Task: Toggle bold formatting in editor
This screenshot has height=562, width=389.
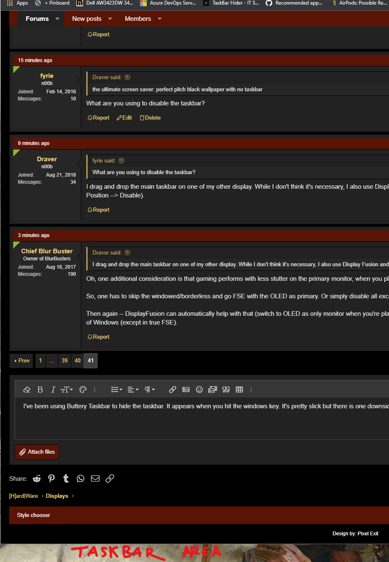Action: click(x=40, y=390)
